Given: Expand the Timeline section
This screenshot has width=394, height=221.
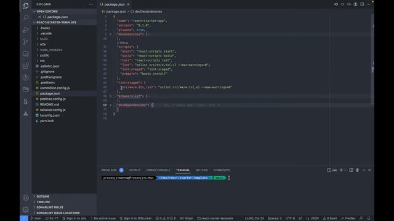Looking at the screenshot, I should coord(65,202).
